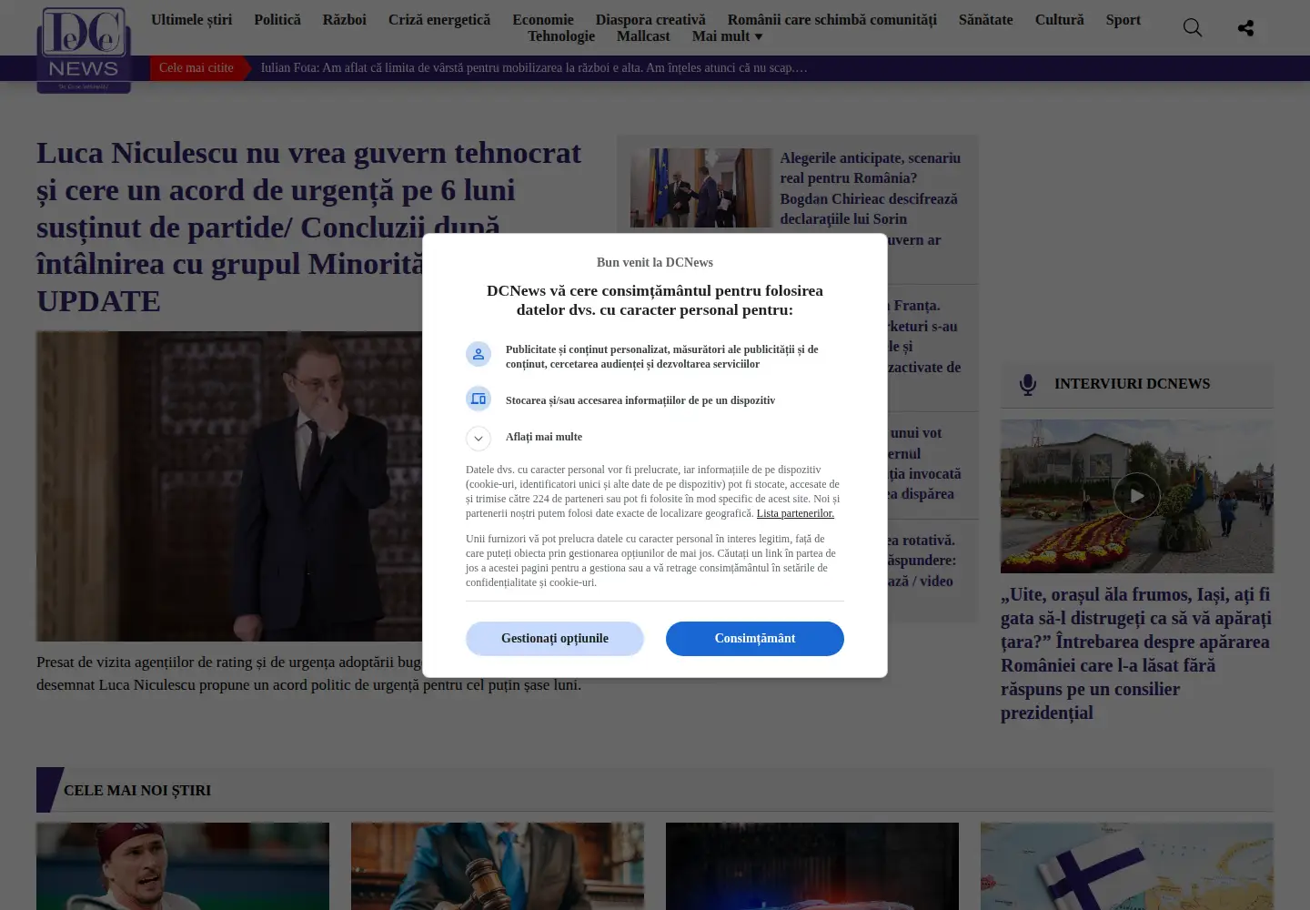
Task: Open the Luca Niculescu article photo
Action: (229, 486)
